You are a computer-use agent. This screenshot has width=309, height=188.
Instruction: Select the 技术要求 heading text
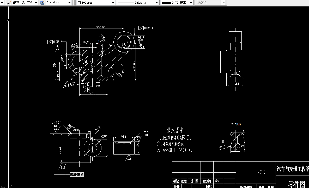pos(175,130)
